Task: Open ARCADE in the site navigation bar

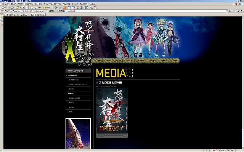Action: [140, 61]
